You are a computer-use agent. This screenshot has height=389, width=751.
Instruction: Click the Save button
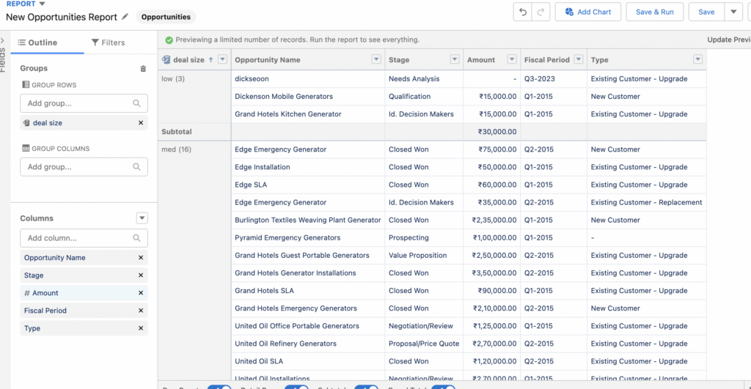(x=706, y=12)
